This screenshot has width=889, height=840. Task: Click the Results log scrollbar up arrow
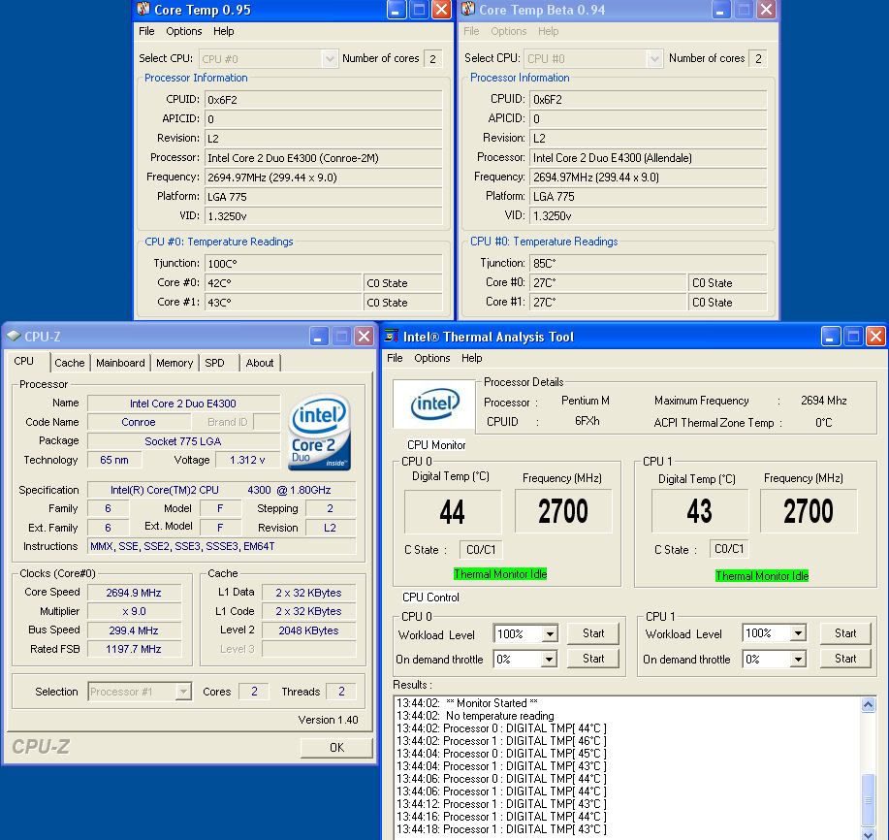869,705
